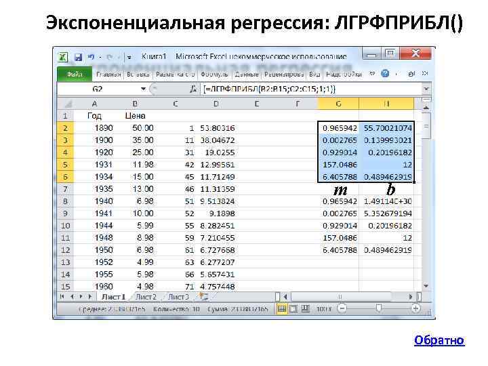Open the blue Help question mark icon
Viewport: 488px width, 366px height.
tap(385, 74)
